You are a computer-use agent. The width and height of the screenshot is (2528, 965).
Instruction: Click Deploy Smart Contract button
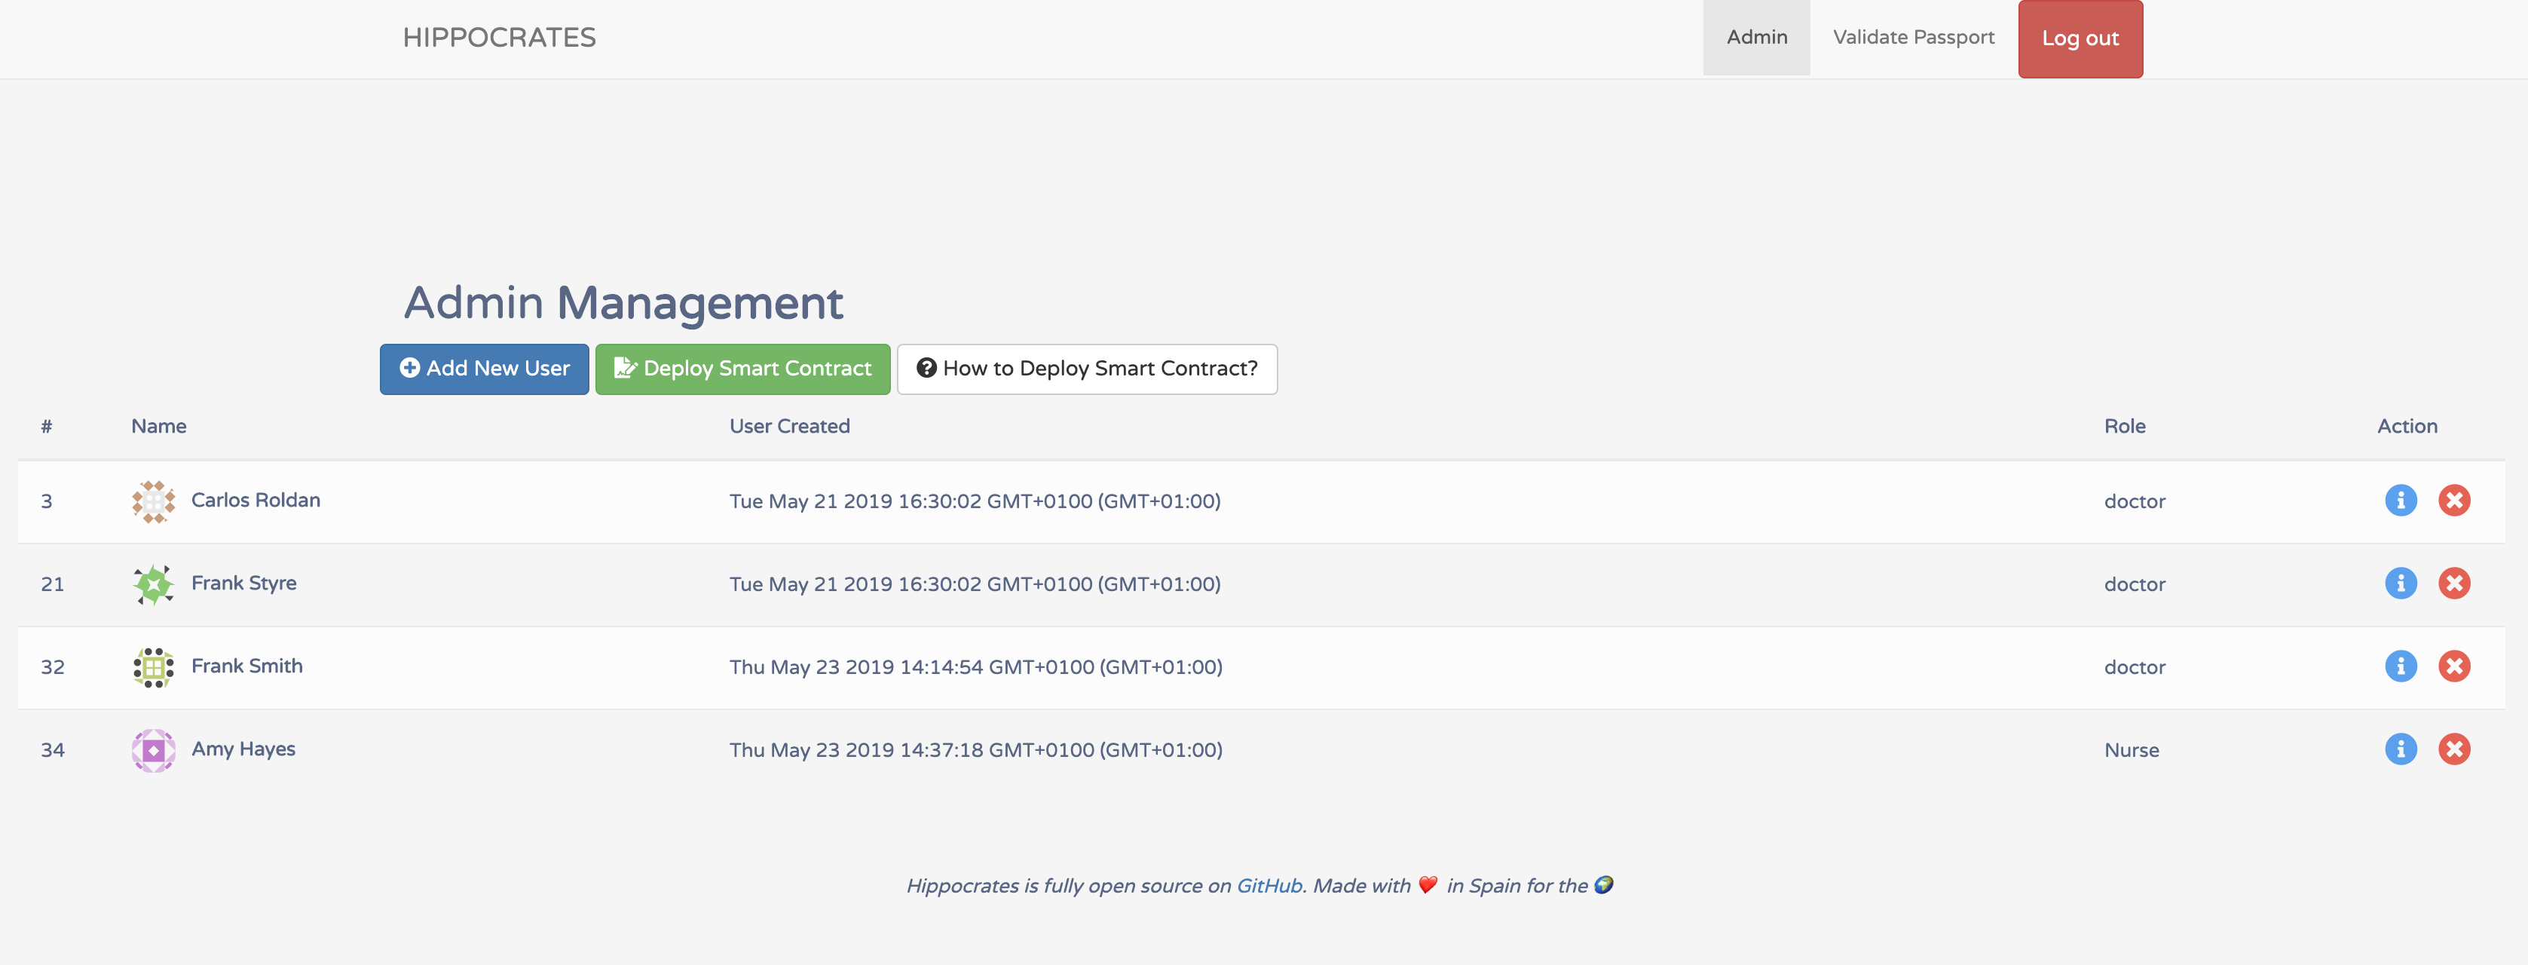742,369
